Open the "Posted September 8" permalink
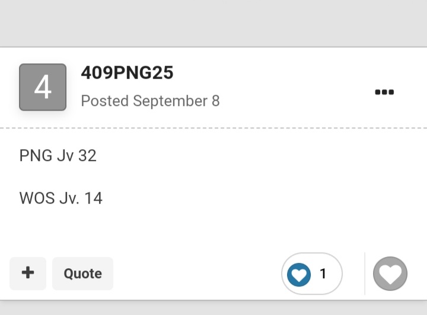Viewport: 427px width, 315px height. point(150,101)
